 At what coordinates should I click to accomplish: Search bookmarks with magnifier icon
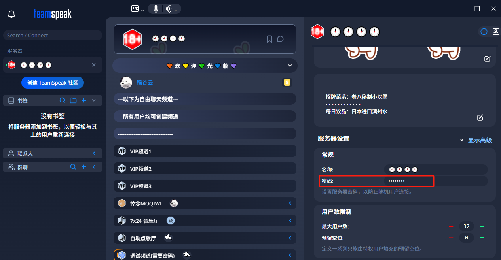pyautogui.click(x=63, y=100)
